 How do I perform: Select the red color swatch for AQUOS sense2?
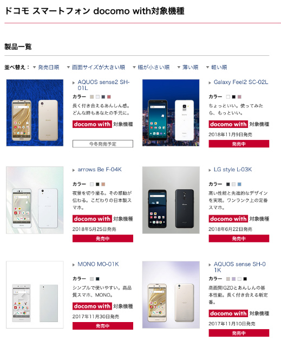tap(109, 97)
